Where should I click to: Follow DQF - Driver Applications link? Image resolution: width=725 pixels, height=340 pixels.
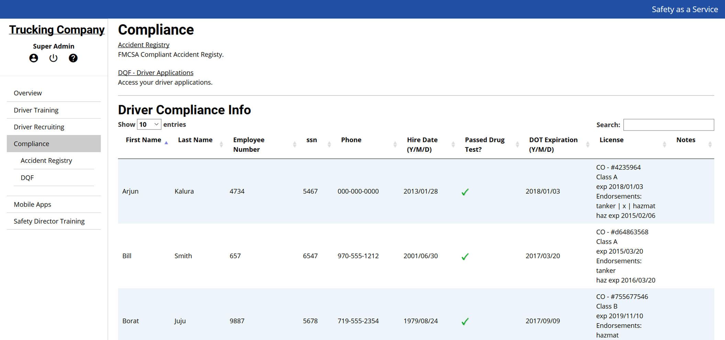click(156, 72)
